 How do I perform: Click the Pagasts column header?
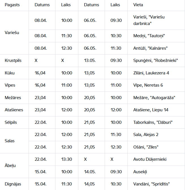12,5
